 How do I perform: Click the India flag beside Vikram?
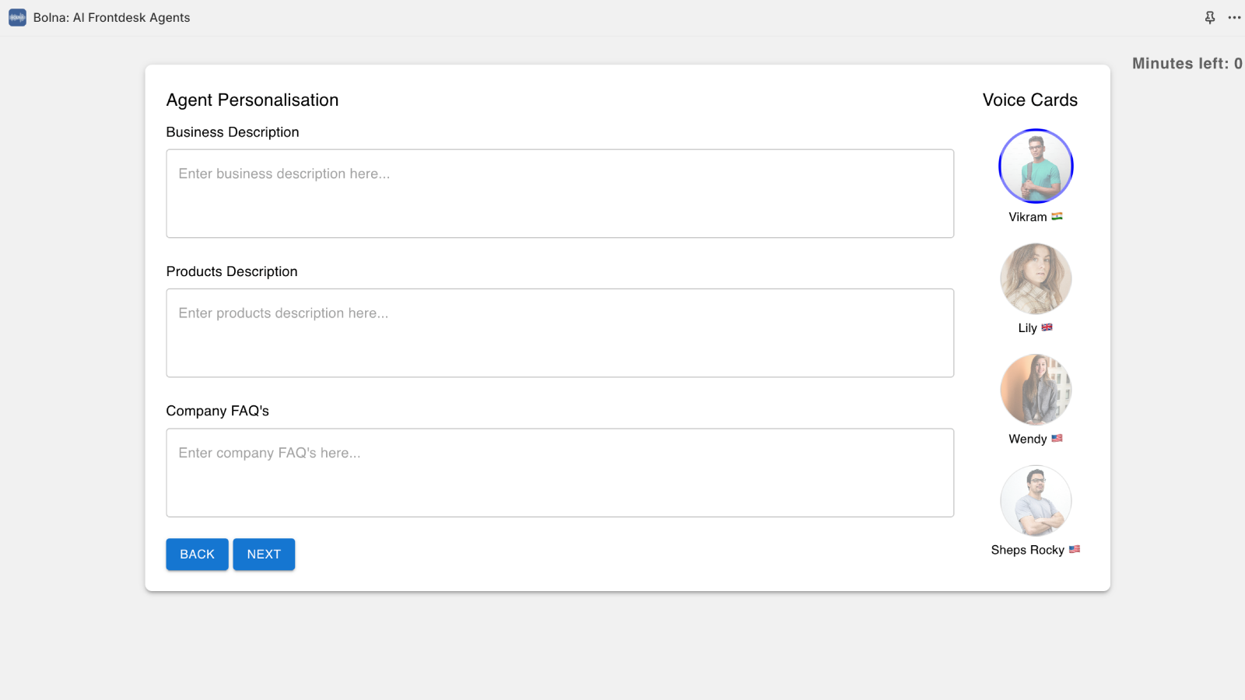tap(1055, 217)
